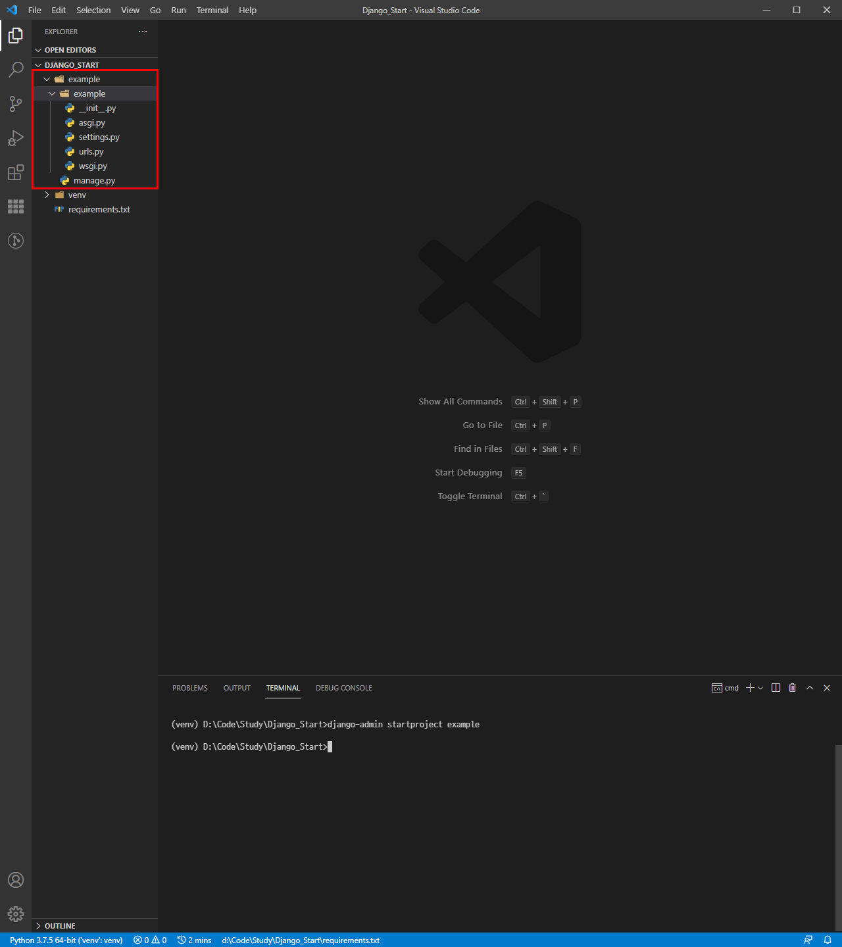This screenshot has height=947, width=842.
Task: Click the terminal panel scrollbar
Action: click(838, 838)
